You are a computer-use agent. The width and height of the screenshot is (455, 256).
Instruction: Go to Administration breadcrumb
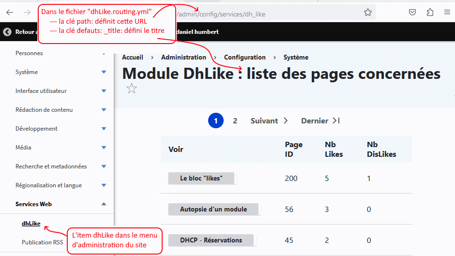183,57
